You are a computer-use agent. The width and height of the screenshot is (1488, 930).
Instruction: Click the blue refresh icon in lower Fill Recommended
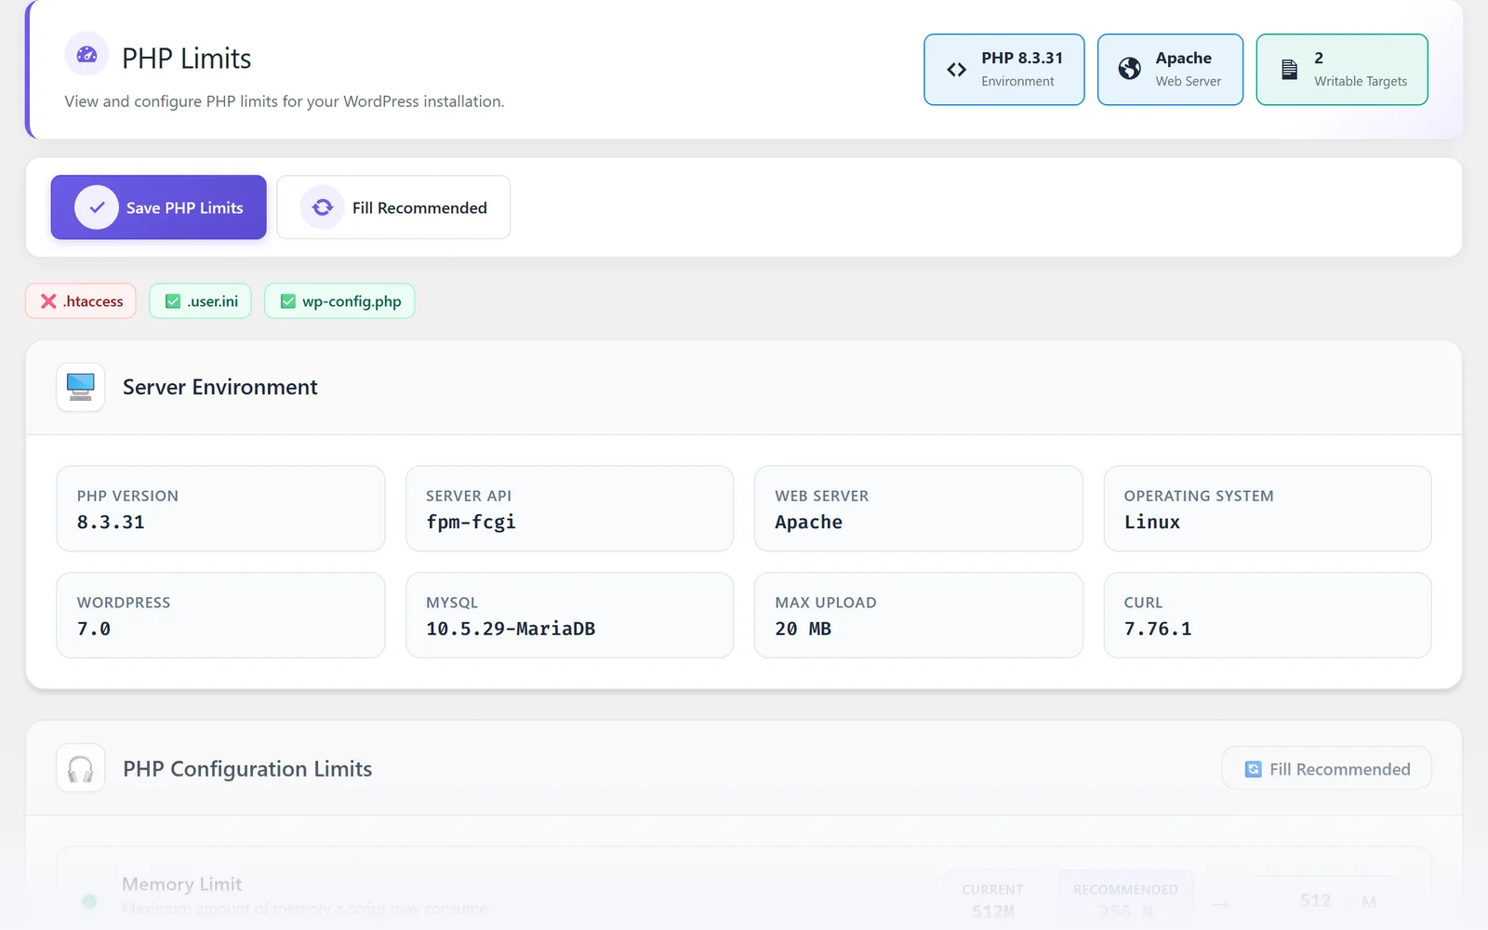pyautogui.click(x=1254, y=769)
